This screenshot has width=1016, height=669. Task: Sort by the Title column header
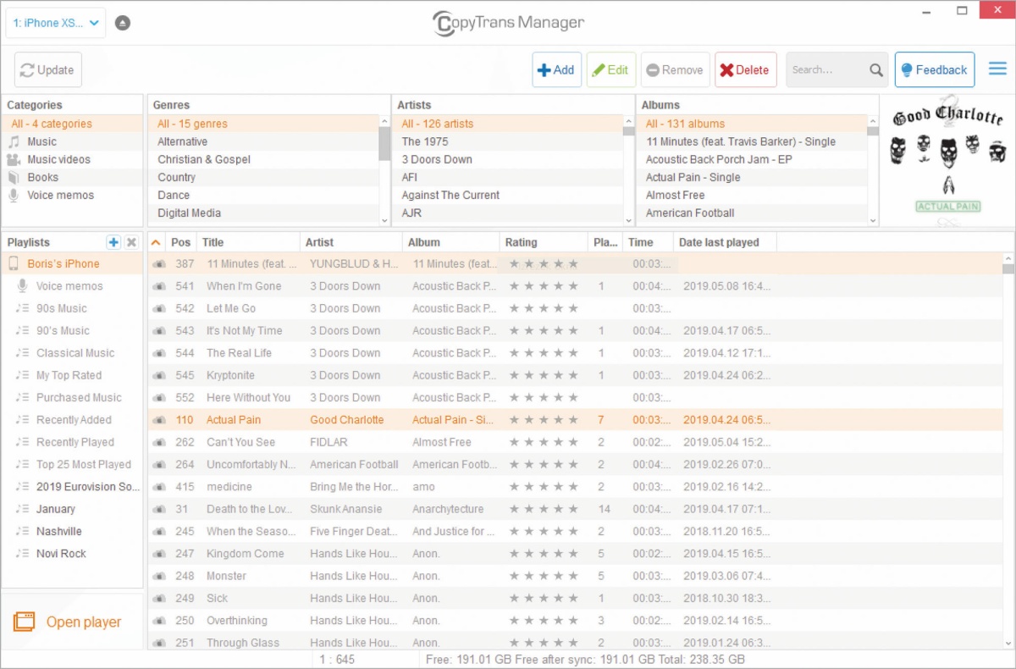tap(248, 242)
